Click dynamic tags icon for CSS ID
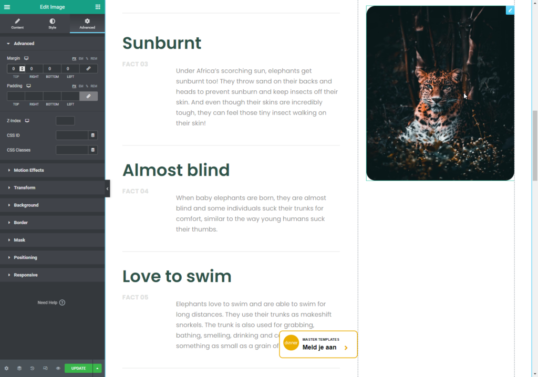This screenshot has width=538, height=377. tap(93, 135)
